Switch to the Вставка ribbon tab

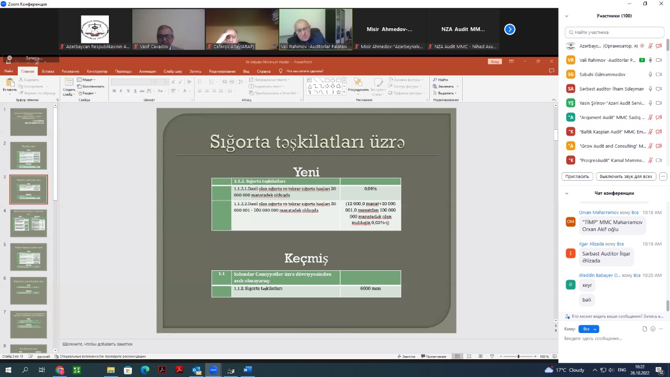pos(48,71)
